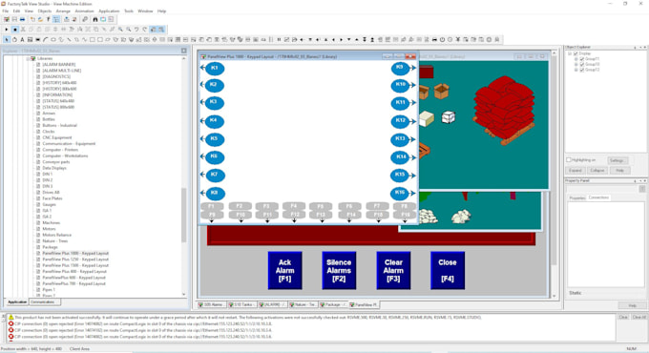Switch to the Connections tab in Property Panel

click(598, 197)
